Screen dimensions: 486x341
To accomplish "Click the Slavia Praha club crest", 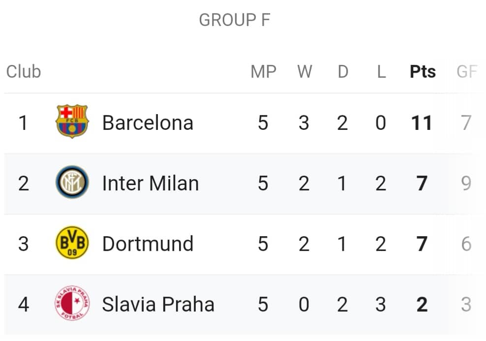I will [x=72, y=303].
